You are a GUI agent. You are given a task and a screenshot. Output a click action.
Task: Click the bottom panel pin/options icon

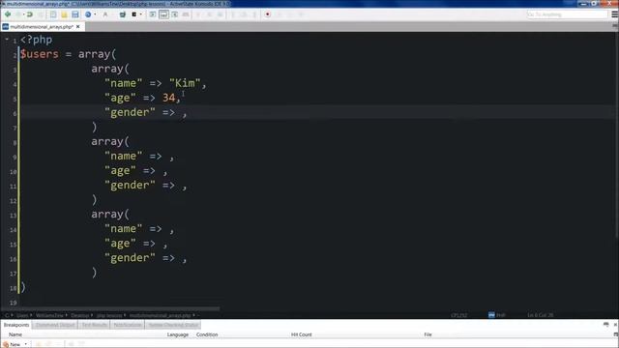606,325
